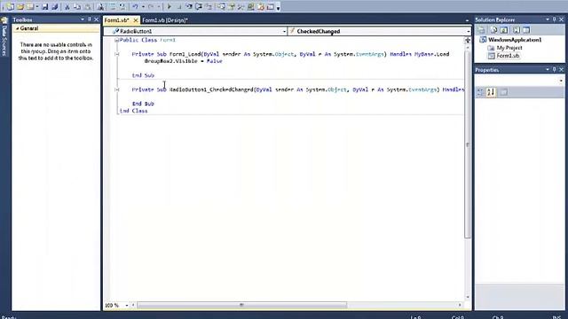Click the Uncomment lines icon
568x319 pixels.
pyautogui.click(x=122, y=7)
